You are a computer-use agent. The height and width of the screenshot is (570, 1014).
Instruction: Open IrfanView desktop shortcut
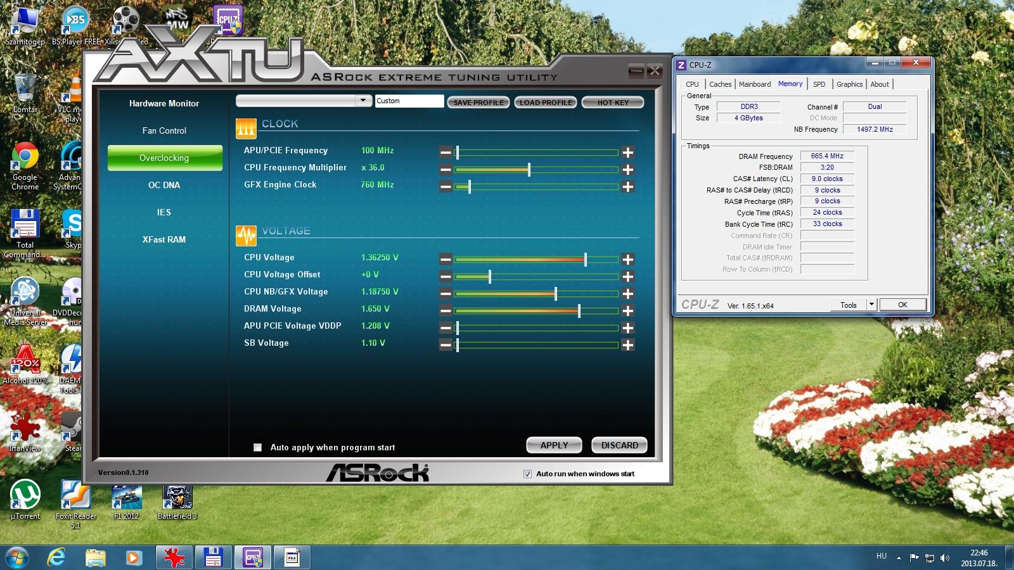(25, 432)
